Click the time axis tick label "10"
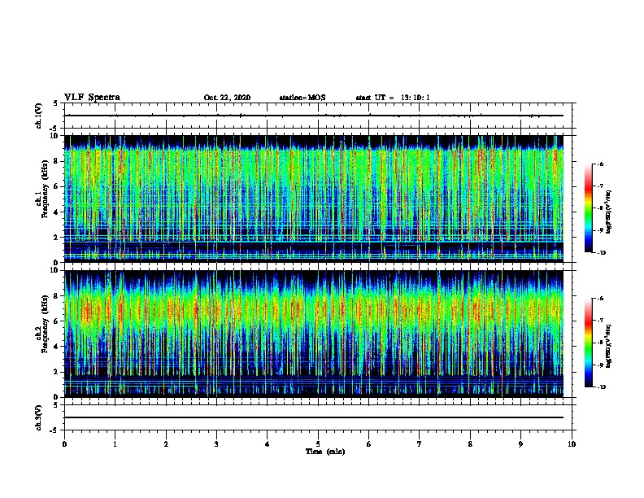 click(572, 444)
